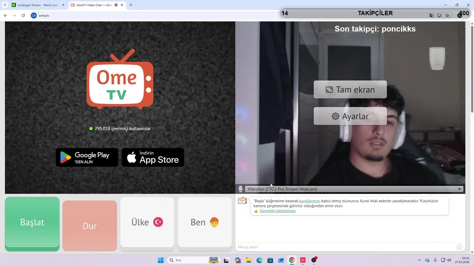Click the OneDrive cloud tray icon
This screenshot has height=266, width=474.
[x=427, y=260]
